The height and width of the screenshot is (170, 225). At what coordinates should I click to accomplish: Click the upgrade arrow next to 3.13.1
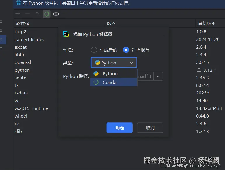(199, 70)
